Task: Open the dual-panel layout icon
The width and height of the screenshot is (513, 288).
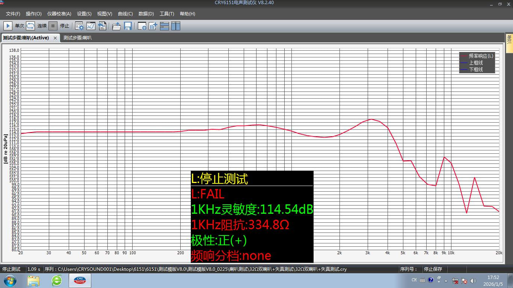Action: 175,26
